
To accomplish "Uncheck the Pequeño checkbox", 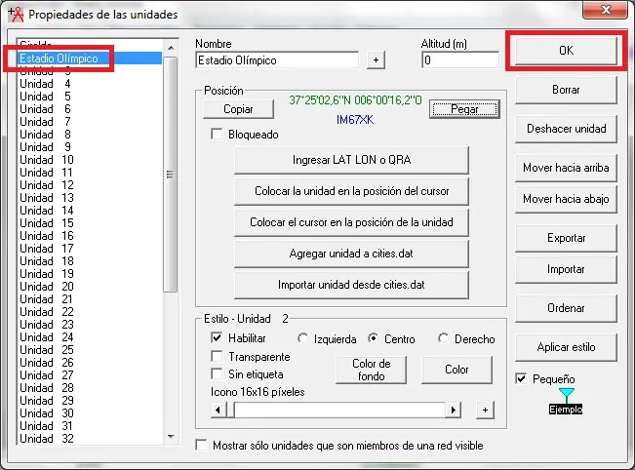I will (521, 379).
